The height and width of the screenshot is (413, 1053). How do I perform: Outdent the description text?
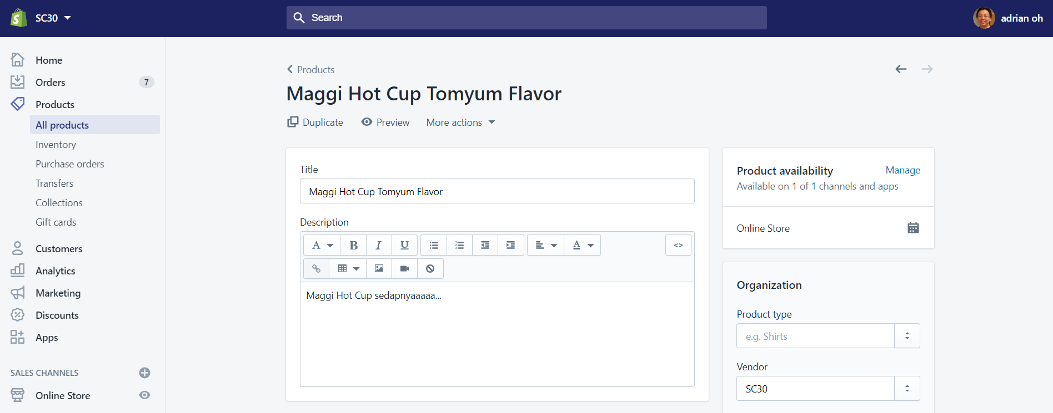[x=485, y=245]
